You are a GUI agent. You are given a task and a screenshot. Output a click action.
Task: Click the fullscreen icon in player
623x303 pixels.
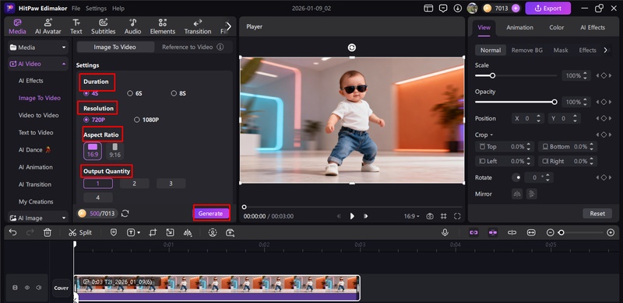457,216
